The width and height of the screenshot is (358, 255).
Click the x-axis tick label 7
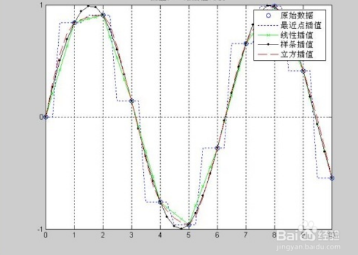[x=246, y=235]
